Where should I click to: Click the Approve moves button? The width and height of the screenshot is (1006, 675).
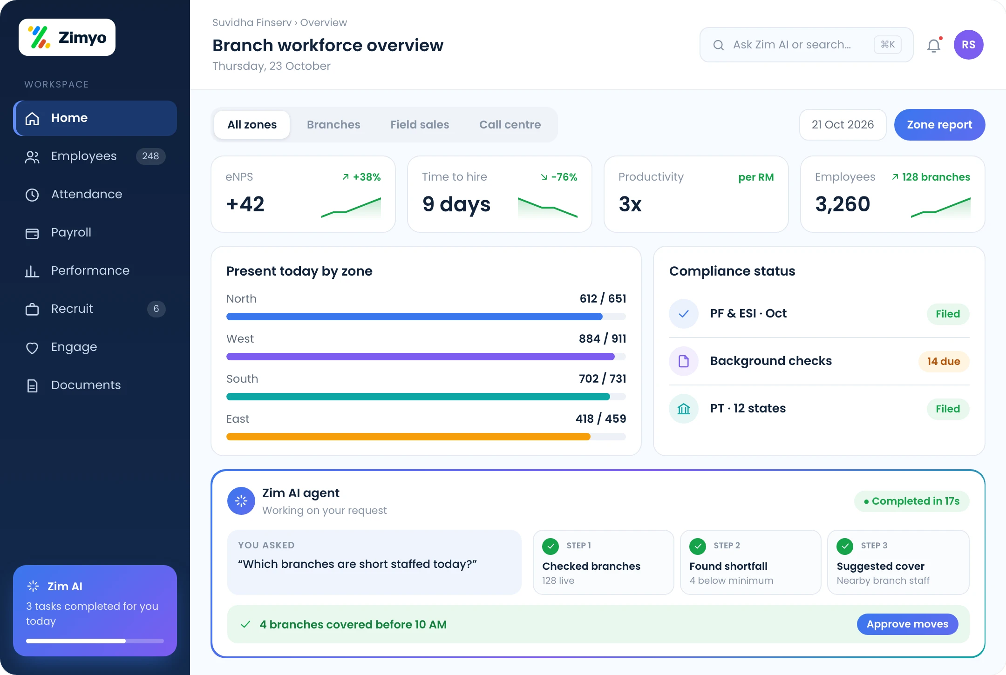tap(907, 624)
